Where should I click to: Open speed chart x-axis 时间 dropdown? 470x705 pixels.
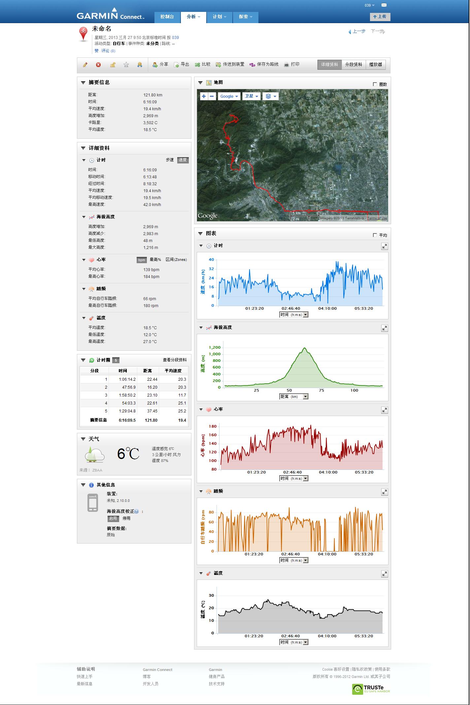tap(294, 315)
